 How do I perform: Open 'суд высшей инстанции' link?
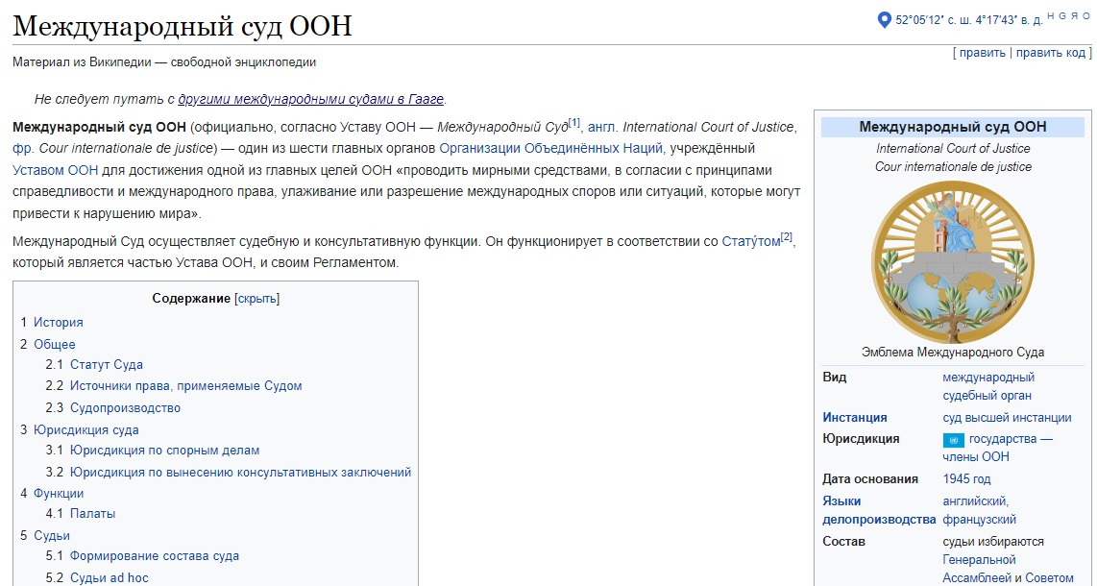point(1007,418)
